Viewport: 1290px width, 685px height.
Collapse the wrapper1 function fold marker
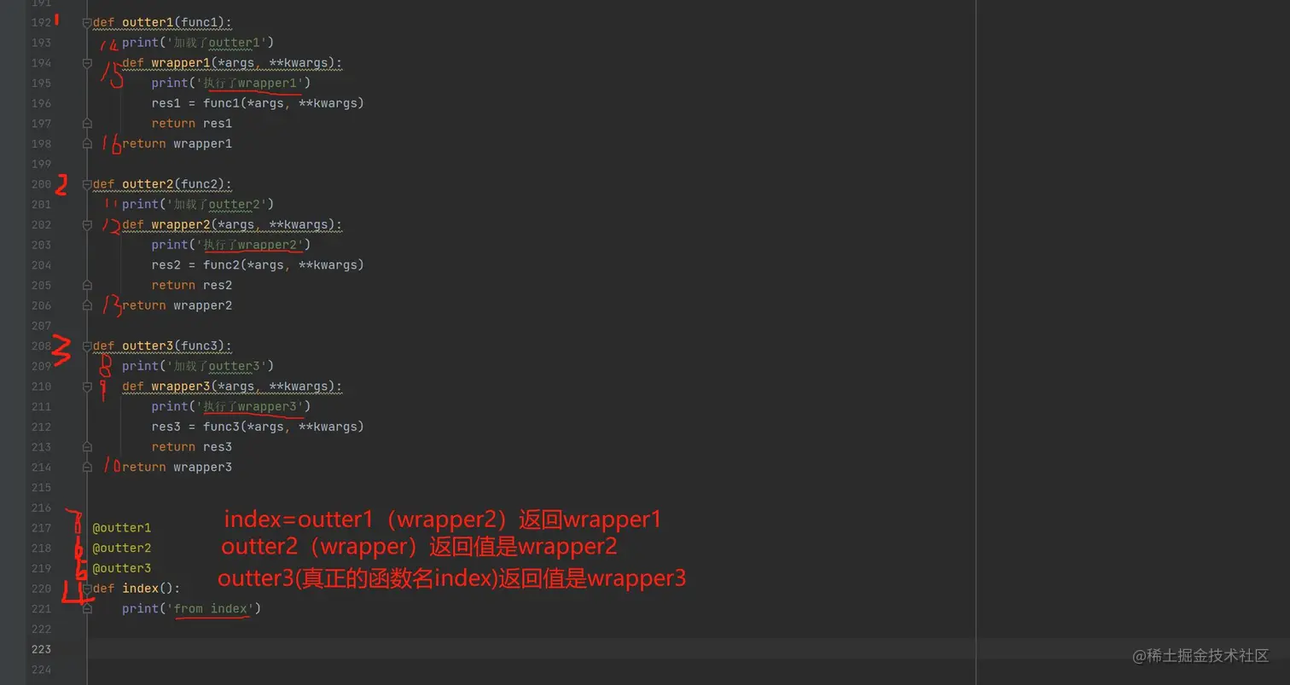pos(87,63)
